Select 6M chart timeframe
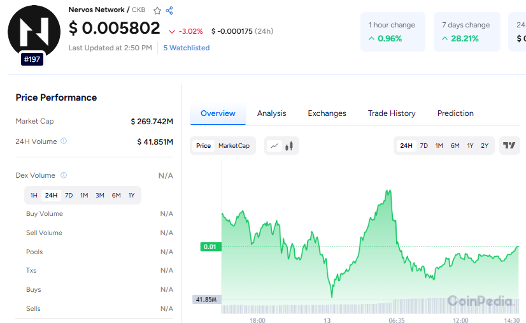This screenshot has height=323, width=526. coord(455,146)
